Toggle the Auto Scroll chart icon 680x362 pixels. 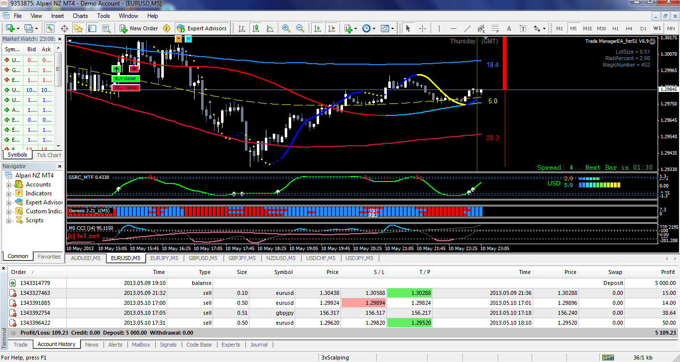[x=317, y=28]
